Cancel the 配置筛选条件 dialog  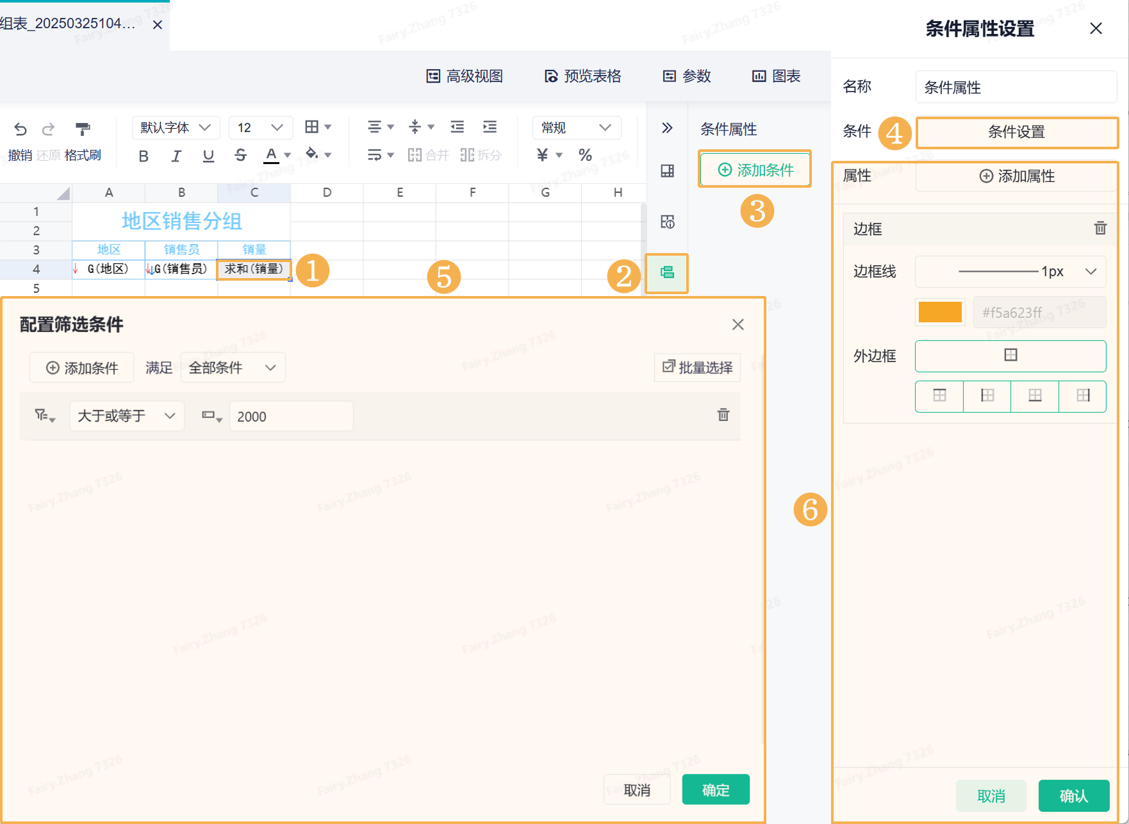(x=637, y=790)
